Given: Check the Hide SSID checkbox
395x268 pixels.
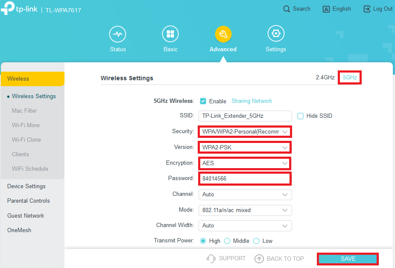Looking at the screenshot, I should tap(300, 116).
